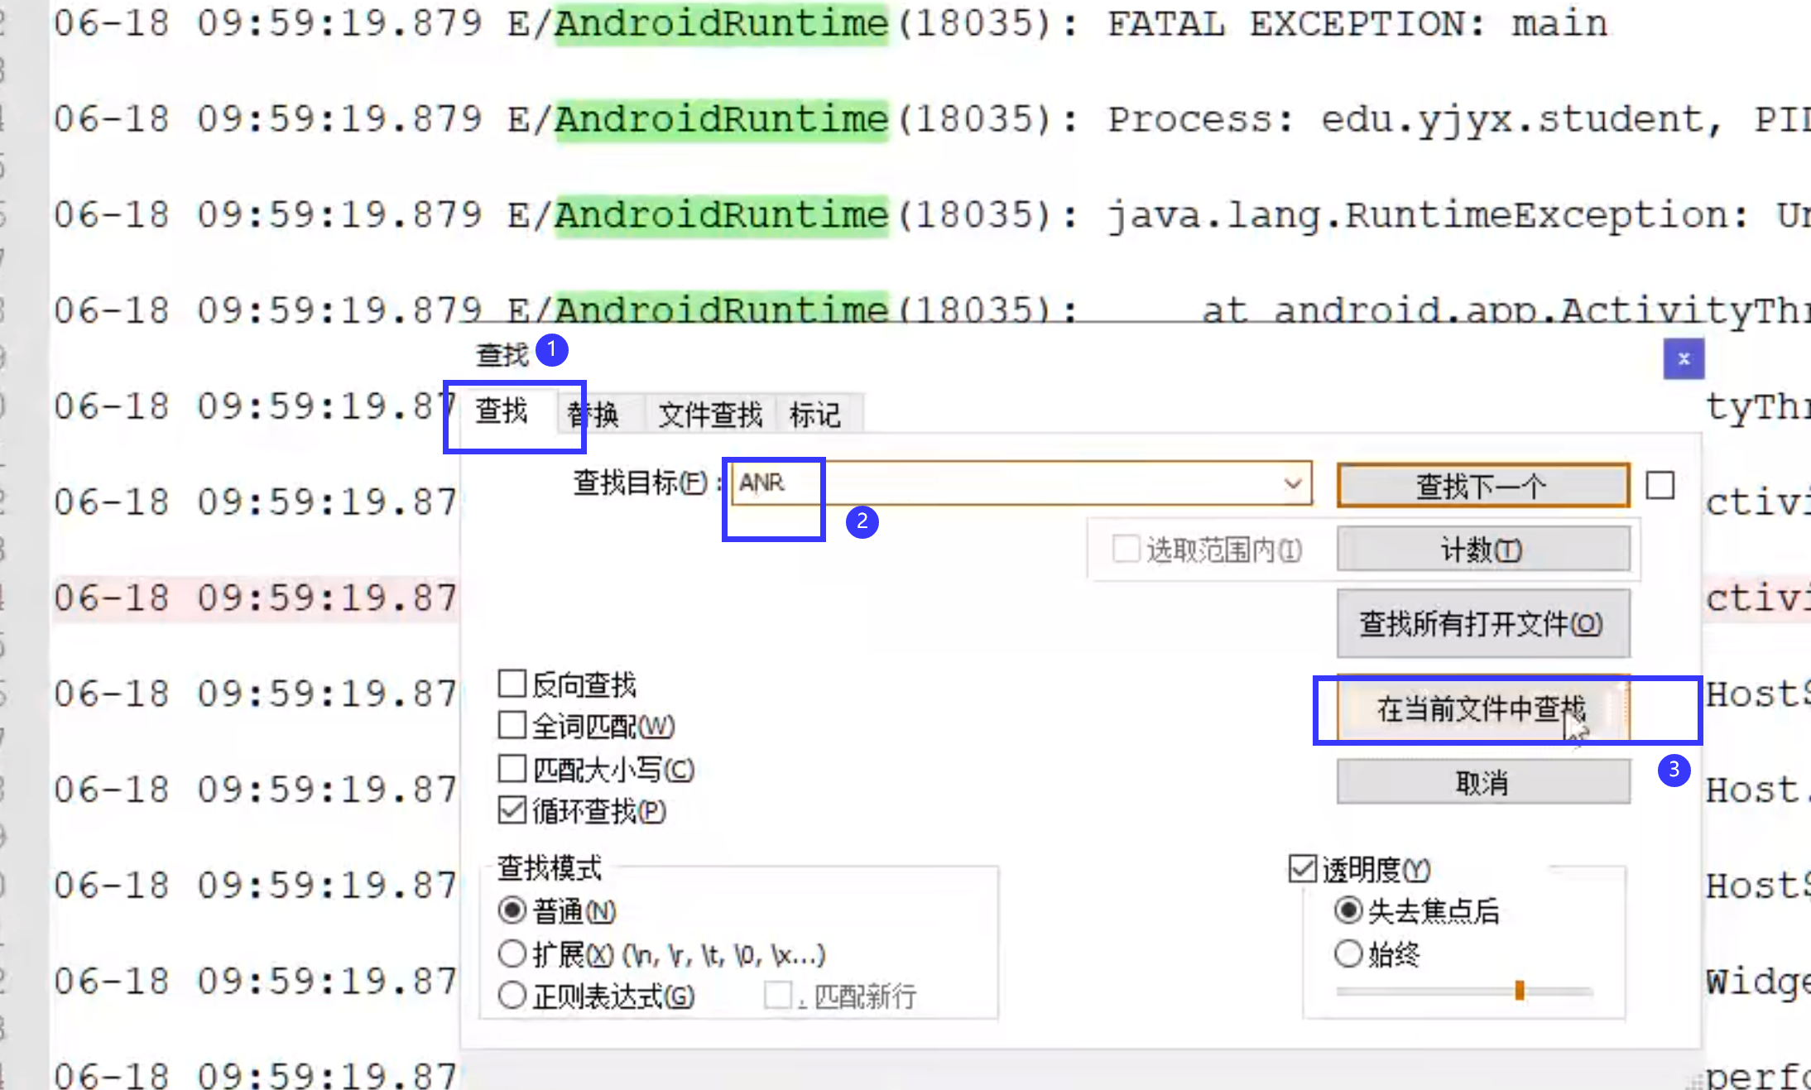Uncheck 循环查找 checkbox
Viewport: 1811px width, 1090px height.
512,810
